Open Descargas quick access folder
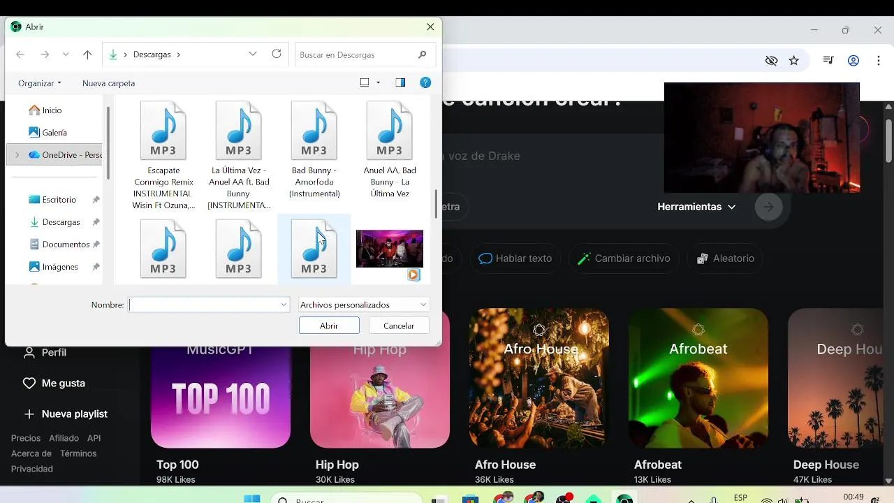 [x=61, y=222]
